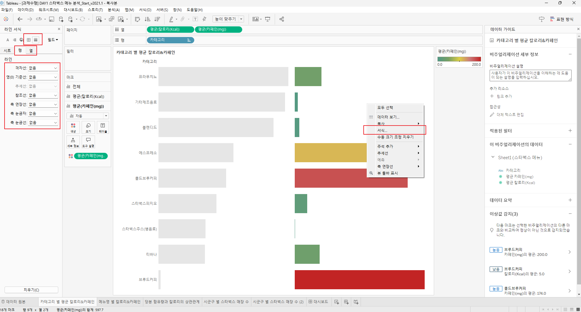Select 서식... in the context menu
This screenshot has width=581, height=312.
pos(395,130)
